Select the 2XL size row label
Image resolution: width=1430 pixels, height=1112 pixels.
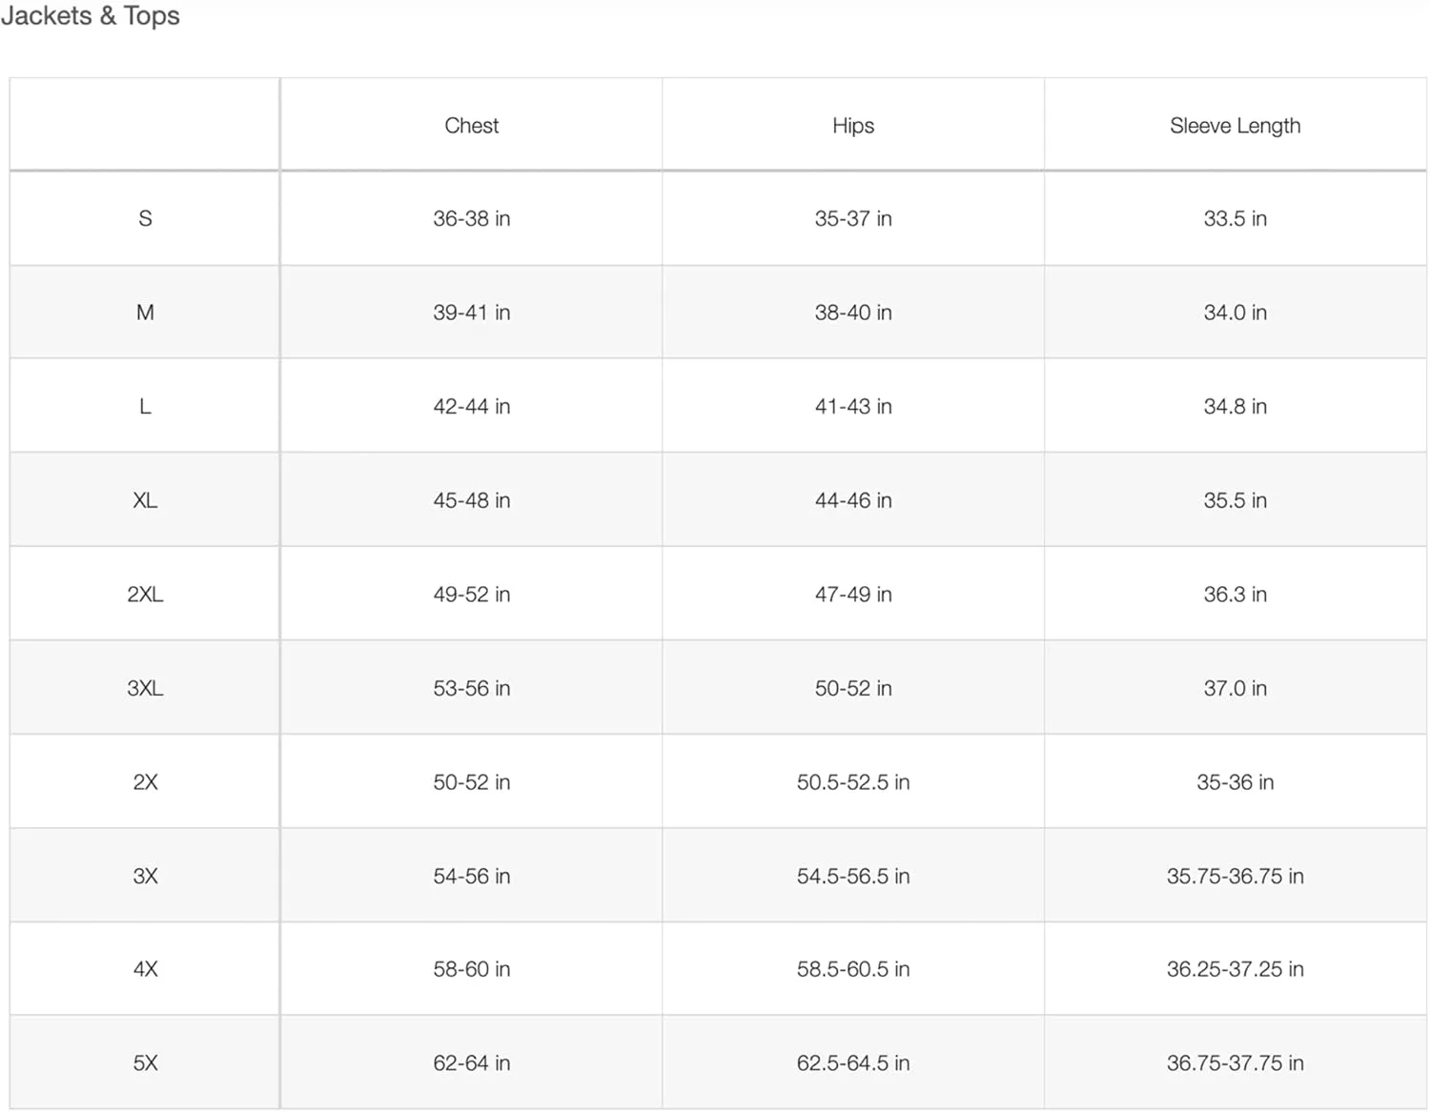[145, 595]
